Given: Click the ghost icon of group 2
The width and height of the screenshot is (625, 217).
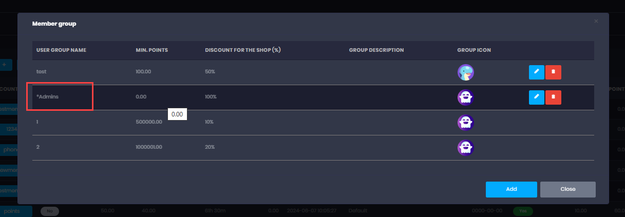Looking at the screenshot, I should 466,148.
